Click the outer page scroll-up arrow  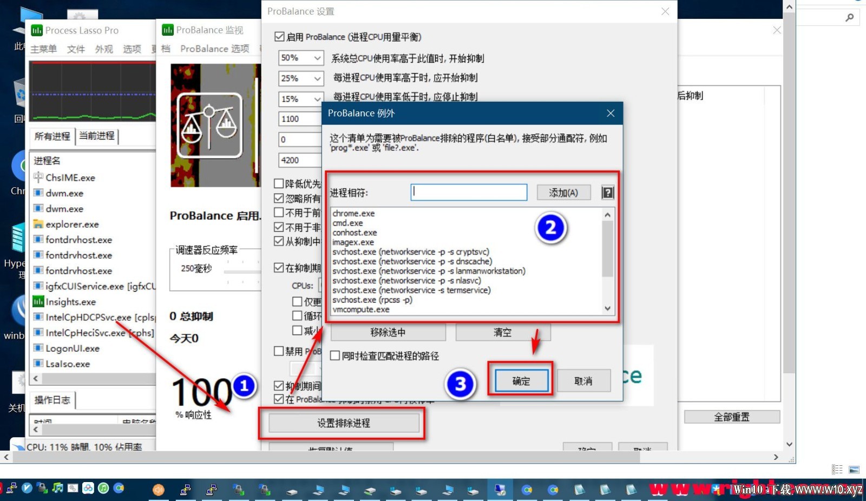pyautogui.click(x=790, y=7)
